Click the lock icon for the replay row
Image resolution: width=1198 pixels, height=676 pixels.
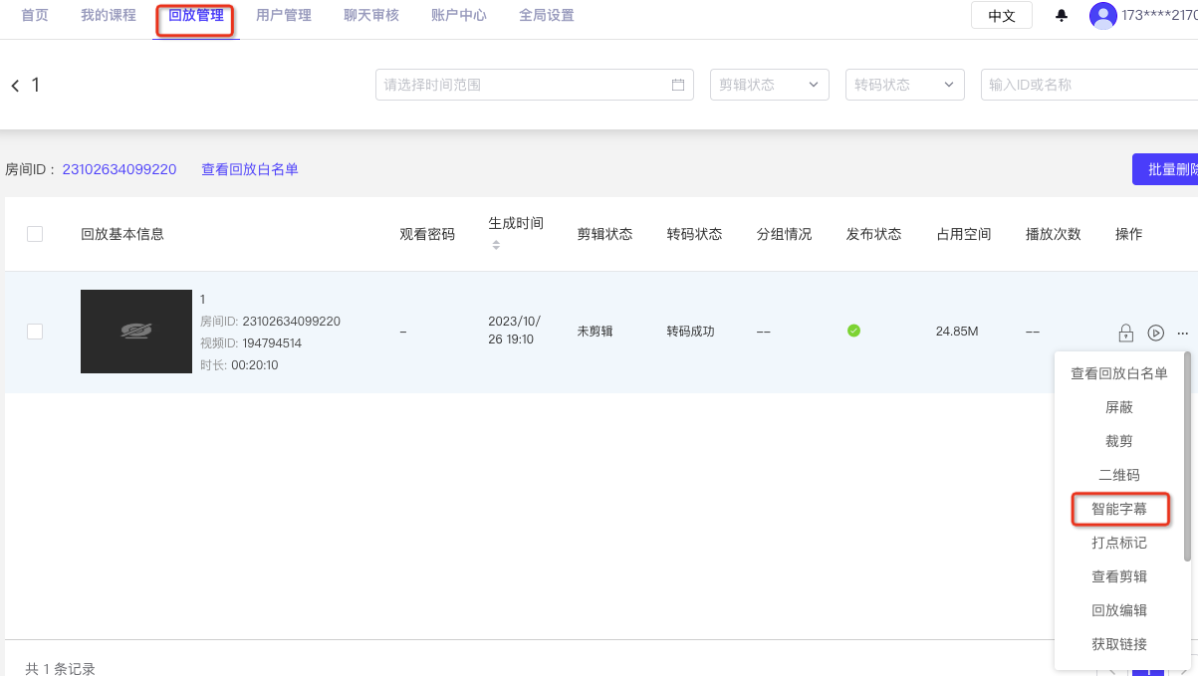(1126, 333)
